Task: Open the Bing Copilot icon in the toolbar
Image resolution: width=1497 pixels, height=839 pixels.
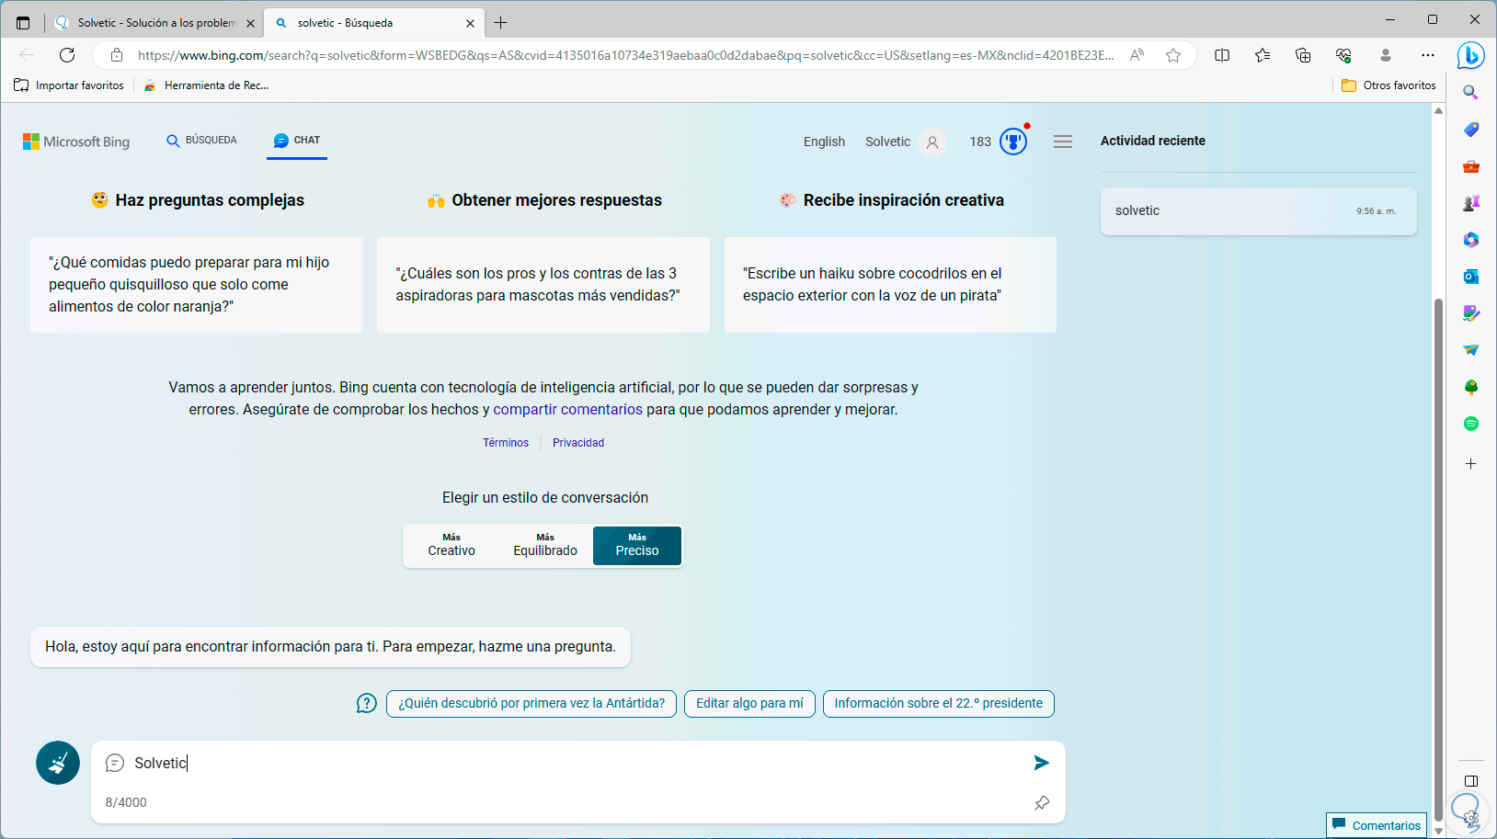Action: [x=1470, y=55]
